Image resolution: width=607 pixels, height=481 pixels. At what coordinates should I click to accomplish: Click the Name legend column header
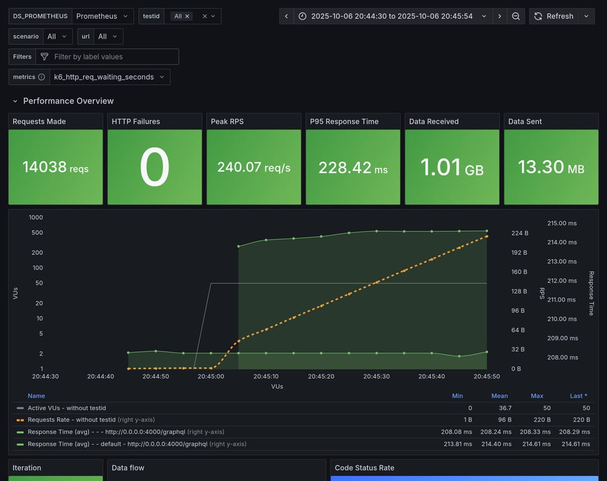tap(36, 396)
